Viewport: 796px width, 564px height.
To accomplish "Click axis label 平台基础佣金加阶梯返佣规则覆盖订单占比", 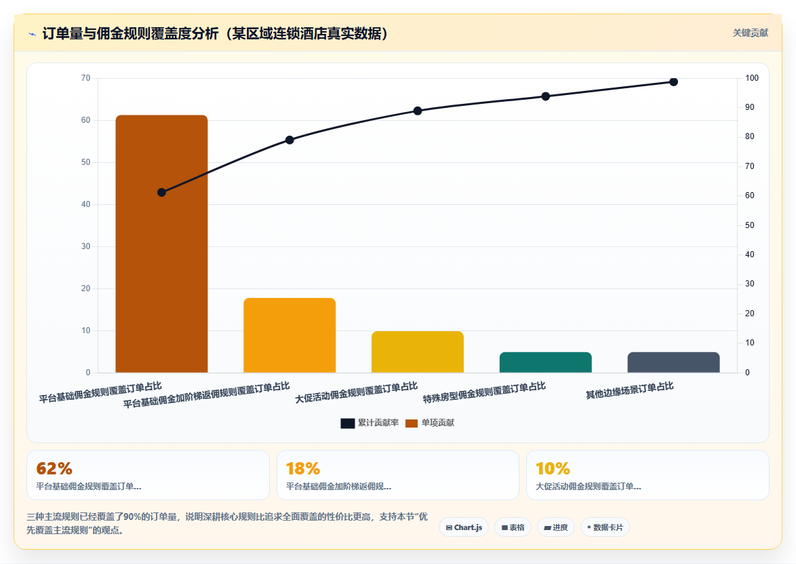I will 206,395.
